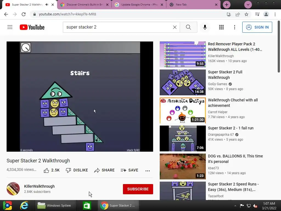Click the youtube.com URL in the address bar
The height and width of the screenshot is (211, 281).
pos(68,14)
